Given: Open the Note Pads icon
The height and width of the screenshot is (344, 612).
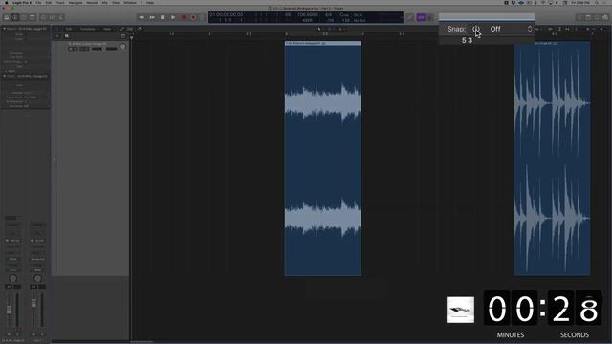Looking at the screenshot, I should click(588, 17).
